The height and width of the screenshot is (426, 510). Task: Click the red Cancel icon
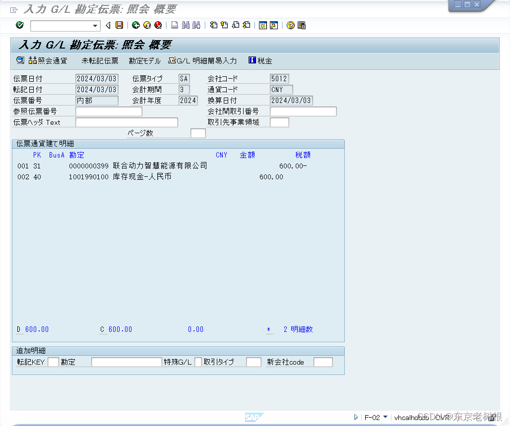(157, 25)
